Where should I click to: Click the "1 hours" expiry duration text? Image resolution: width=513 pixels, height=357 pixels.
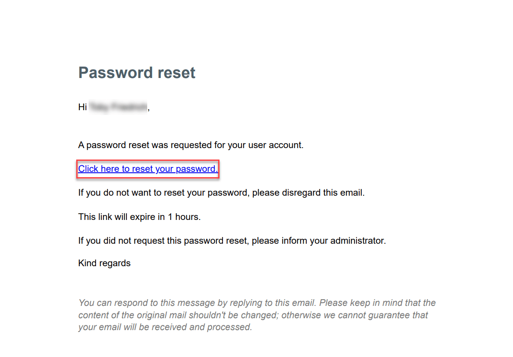tap(183, 217)
